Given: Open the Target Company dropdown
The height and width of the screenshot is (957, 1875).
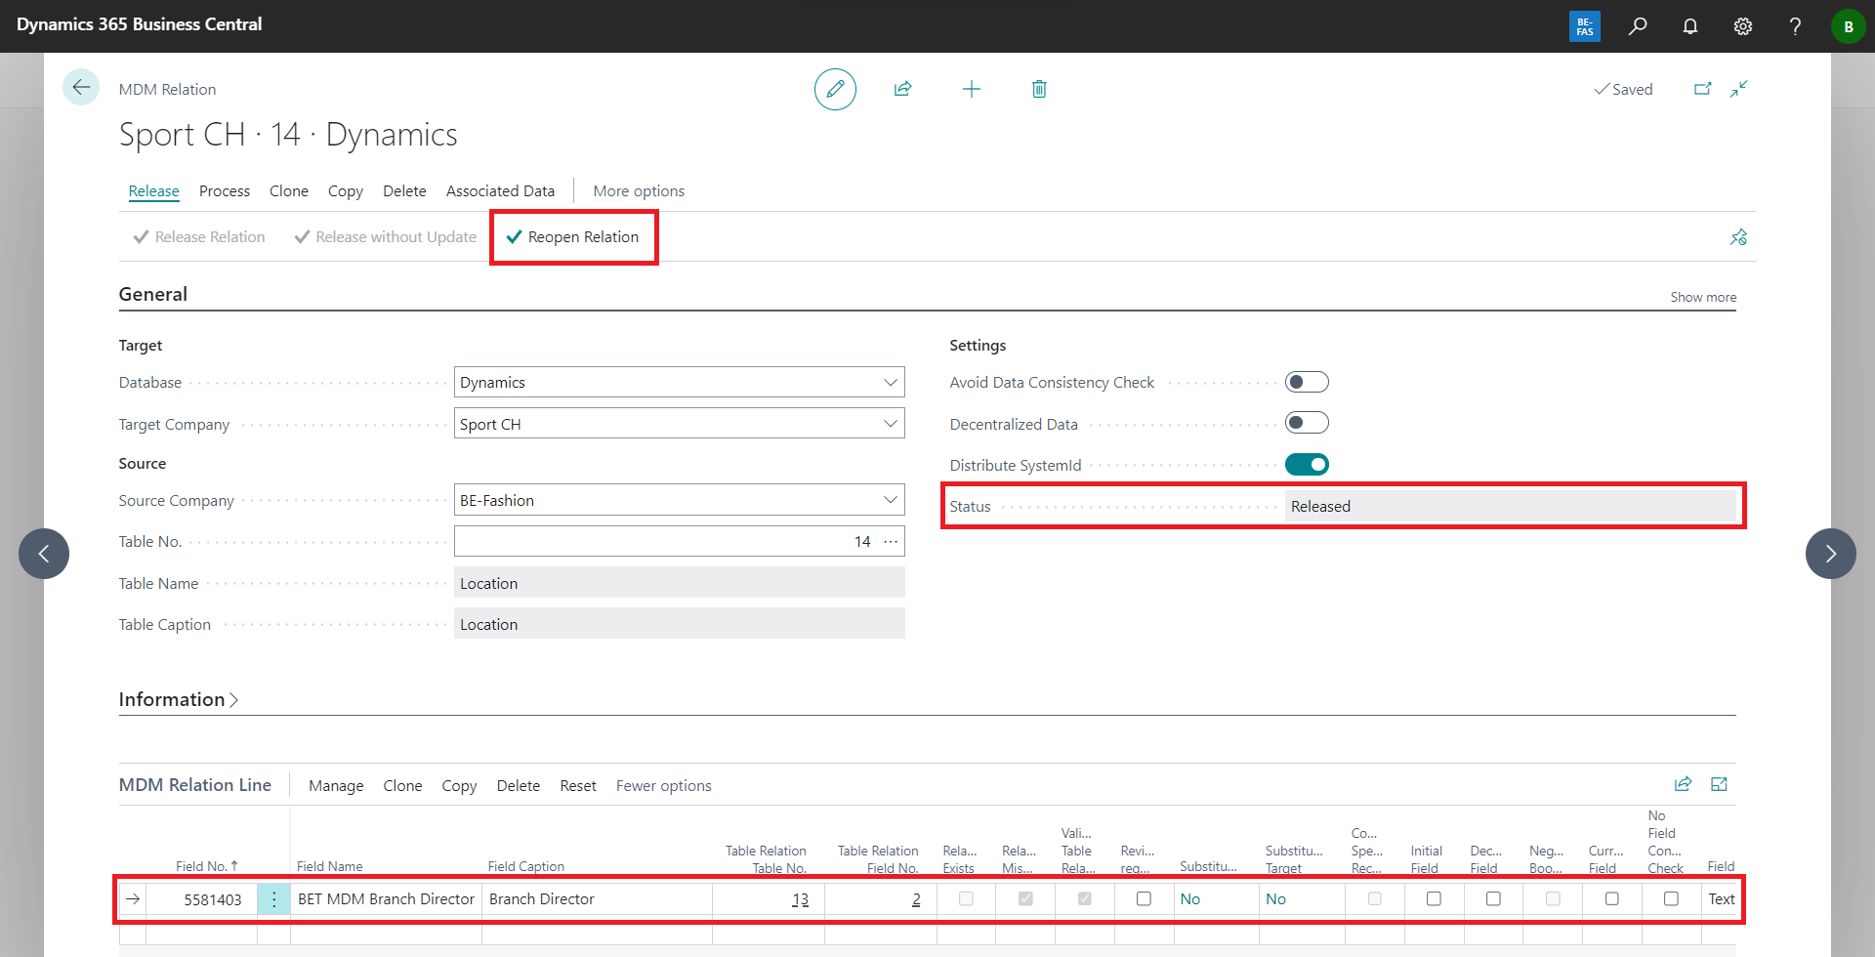Looking at the screenshot, I should 890,424.
